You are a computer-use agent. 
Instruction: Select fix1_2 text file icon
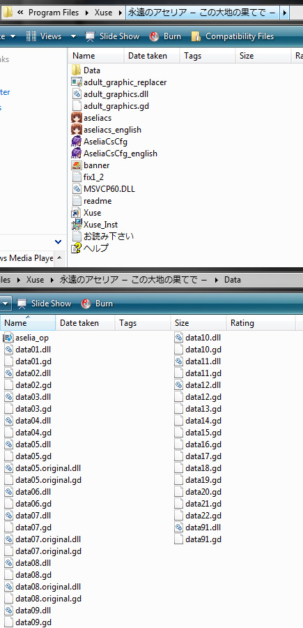click(77, 177)
